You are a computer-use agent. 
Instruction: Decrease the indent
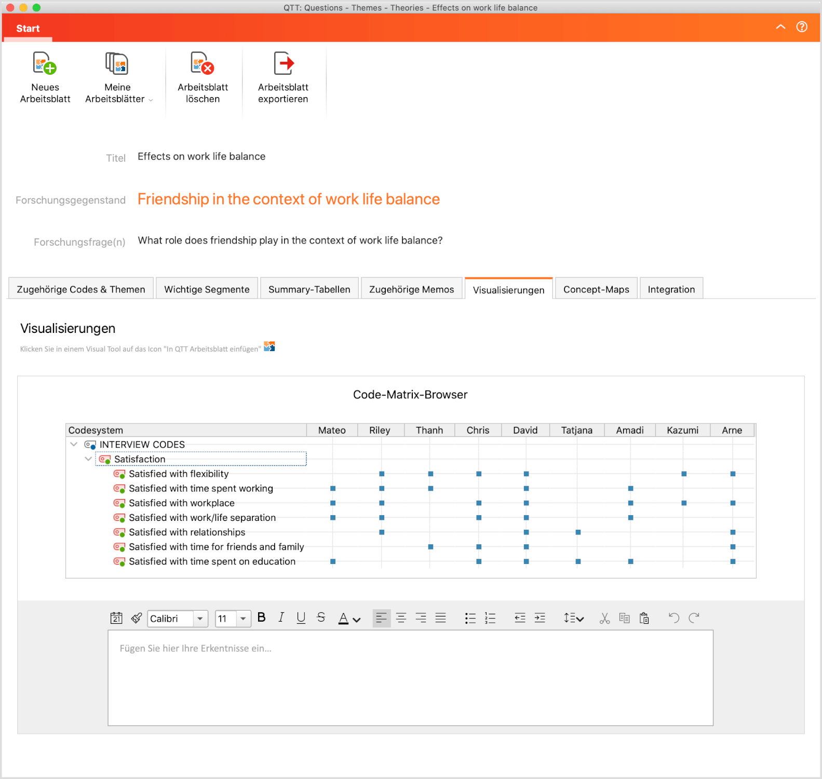[520, 618]
